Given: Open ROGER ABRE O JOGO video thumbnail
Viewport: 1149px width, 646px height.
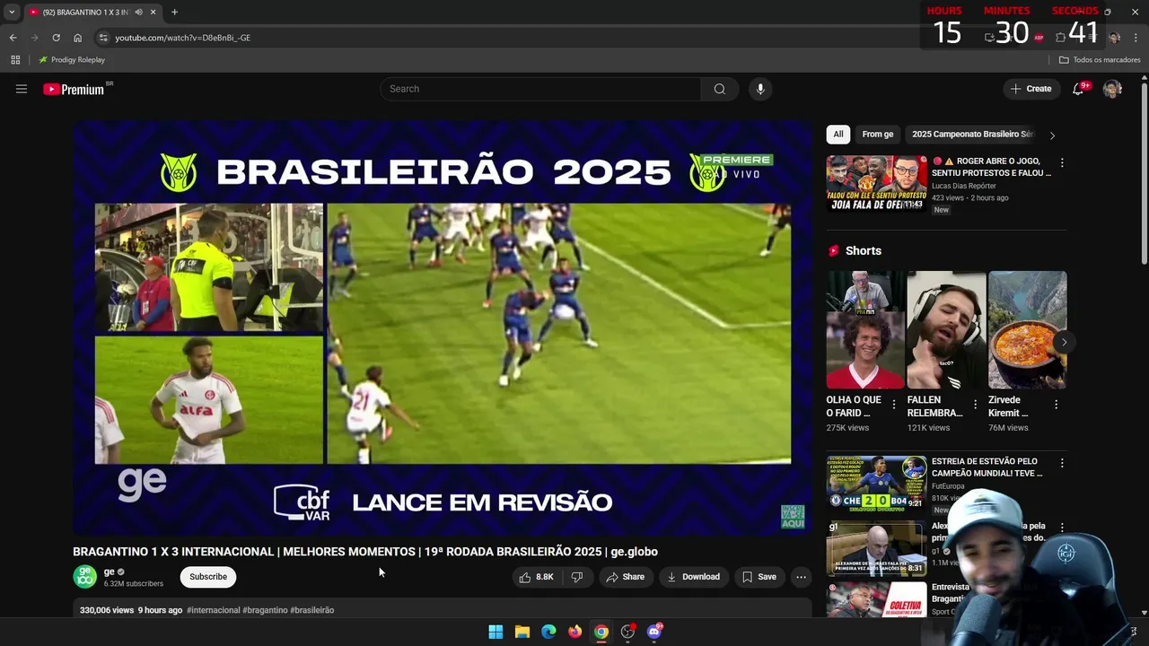Looking at the screenshot, I should pos(877,184).
